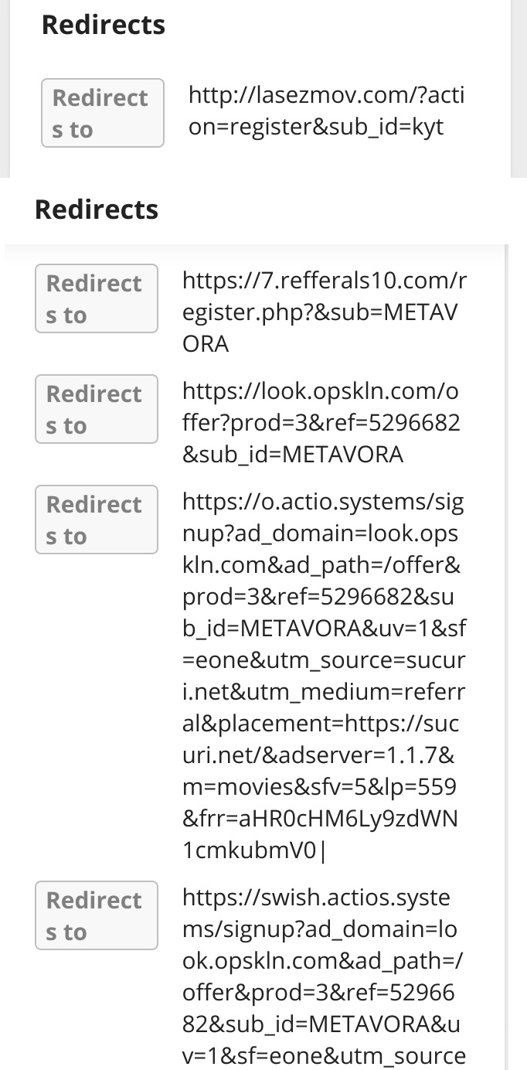Click the second Redirects section heading
Image resolution: width=527 pixels, height=1070 pixels.
97,210
